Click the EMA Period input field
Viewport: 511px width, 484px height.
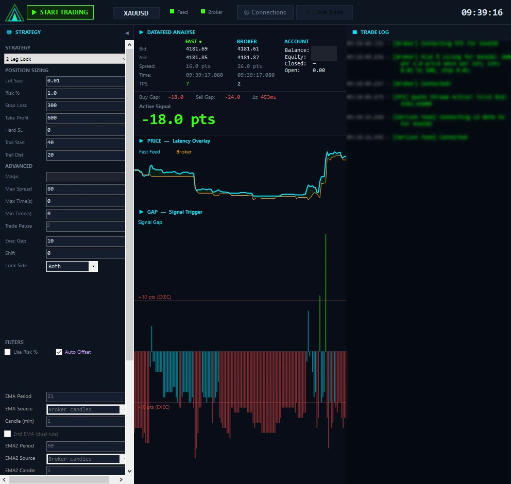click(86, 396)
